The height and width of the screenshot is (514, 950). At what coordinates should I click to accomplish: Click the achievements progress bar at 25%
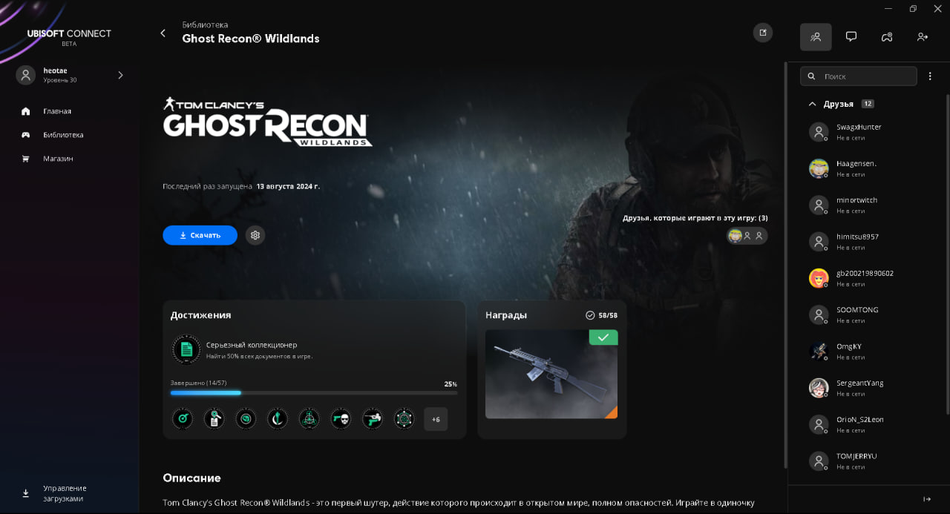314,392
